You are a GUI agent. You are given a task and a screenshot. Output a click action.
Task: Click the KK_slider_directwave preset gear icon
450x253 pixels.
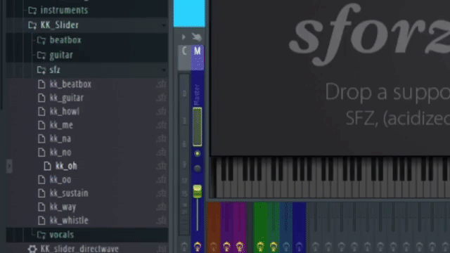pyautogui.click(x=32, y=249)
